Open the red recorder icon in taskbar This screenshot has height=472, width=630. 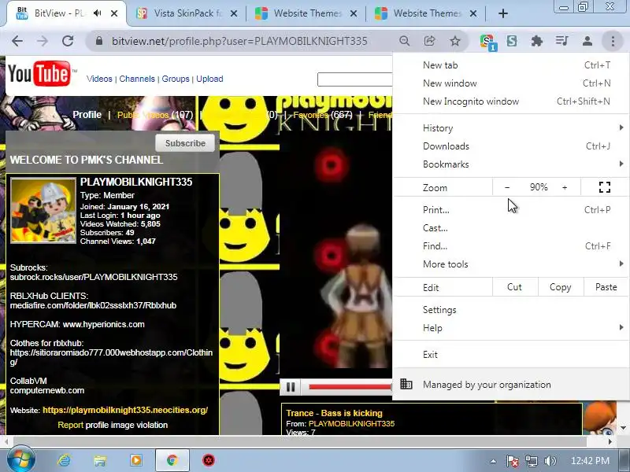(209, 460)
